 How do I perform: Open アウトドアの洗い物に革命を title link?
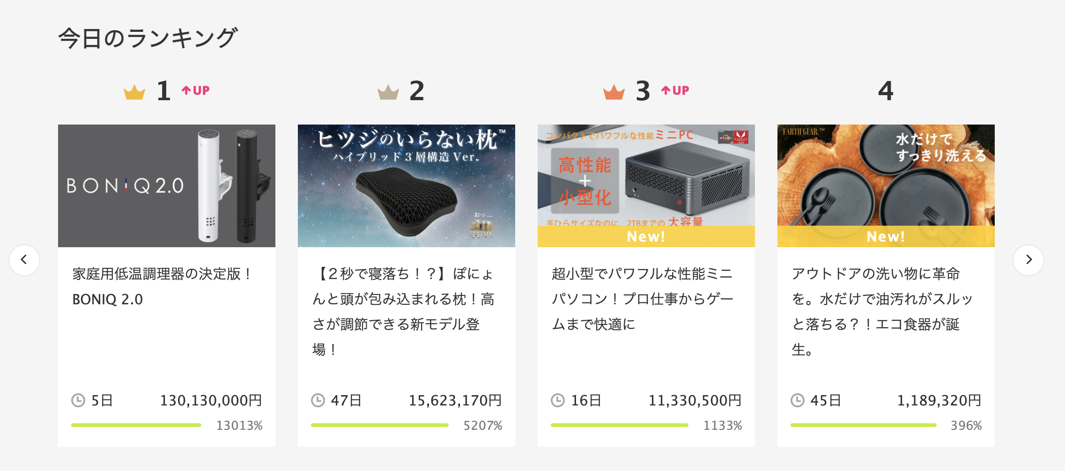click(882, 312)
